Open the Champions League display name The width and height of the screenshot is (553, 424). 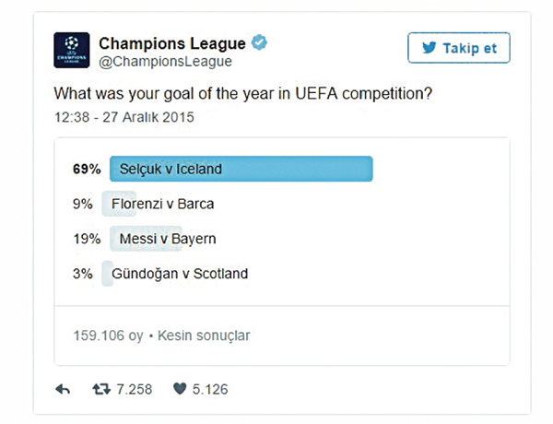coord(172,43)
